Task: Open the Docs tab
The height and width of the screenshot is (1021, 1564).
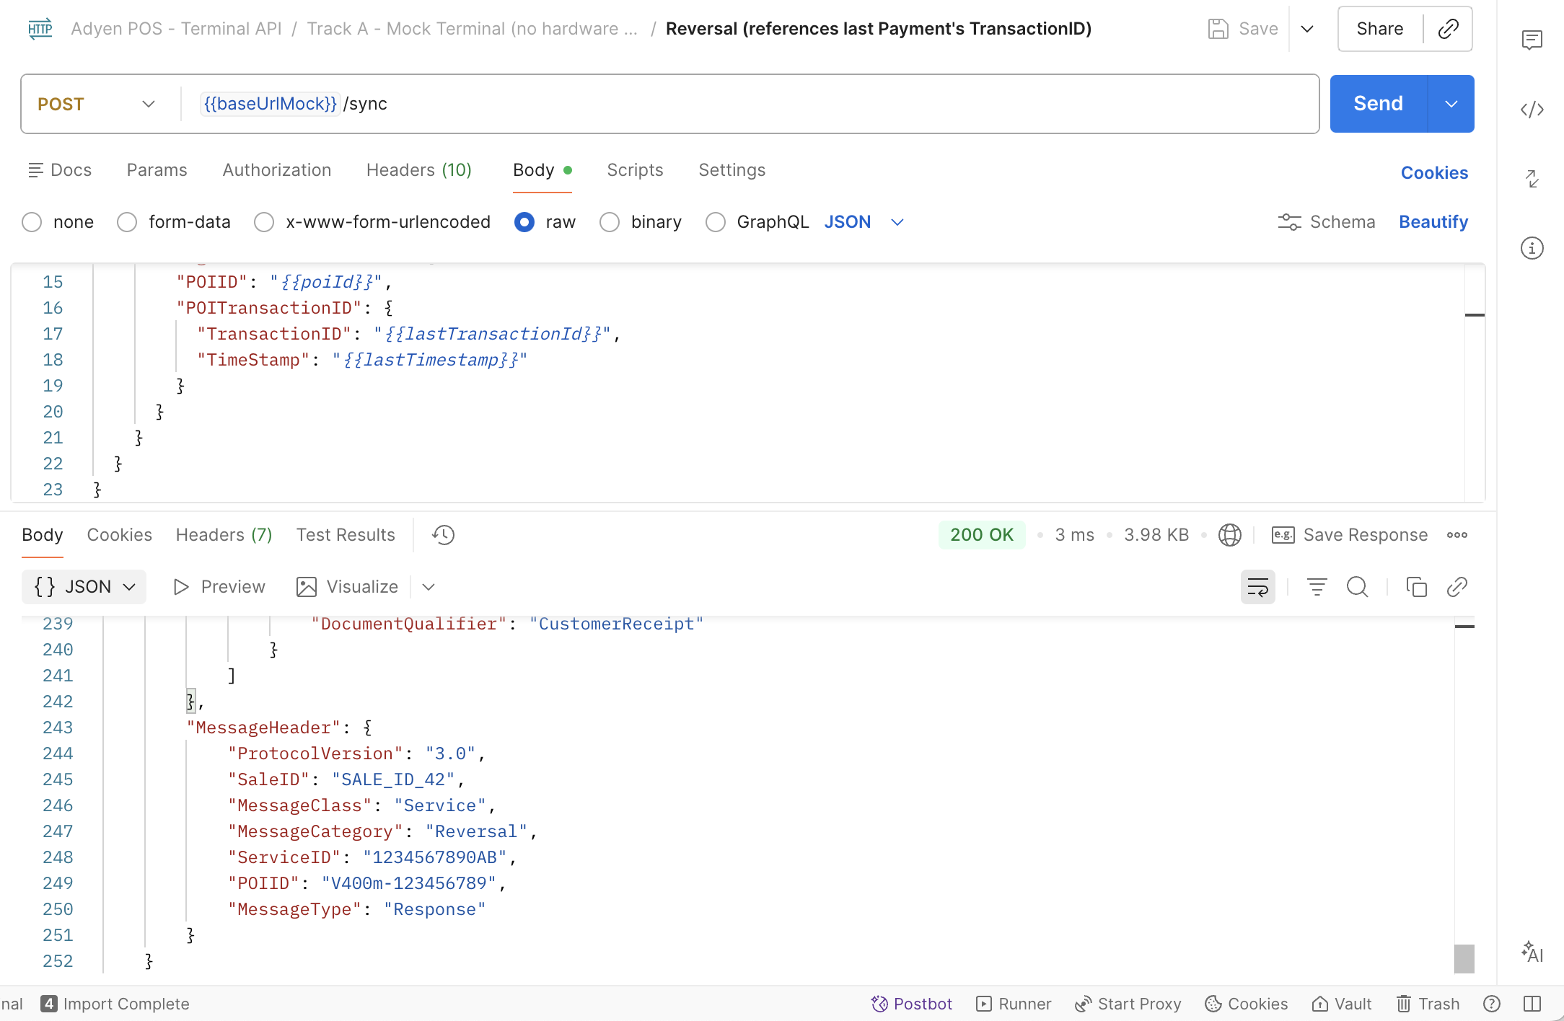Action: click(60, 170)
